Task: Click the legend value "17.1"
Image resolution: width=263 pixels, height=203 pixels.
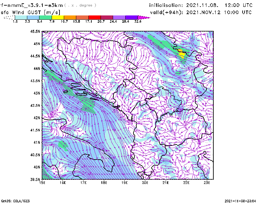Action: (88, 21)
